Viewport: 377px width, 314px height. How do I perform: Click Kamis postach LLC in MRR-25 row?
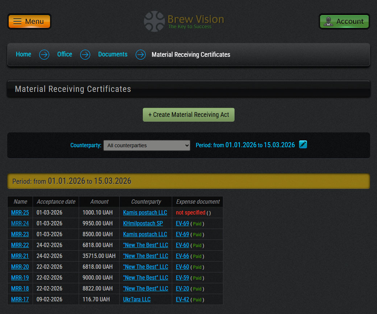click(145, 213)
